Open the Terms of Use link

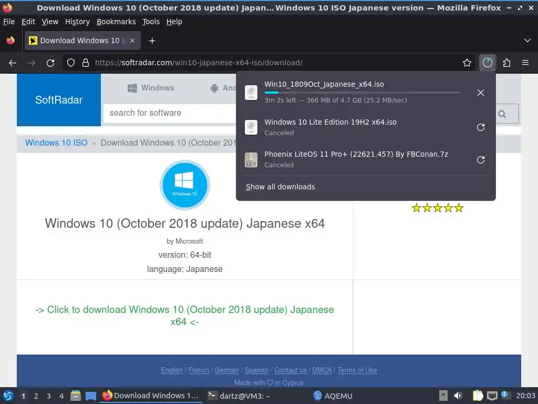point(357,370)
